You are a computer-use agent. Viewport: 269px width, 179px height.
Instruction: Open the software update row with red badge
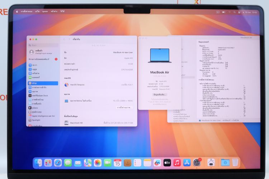[43, 59]
